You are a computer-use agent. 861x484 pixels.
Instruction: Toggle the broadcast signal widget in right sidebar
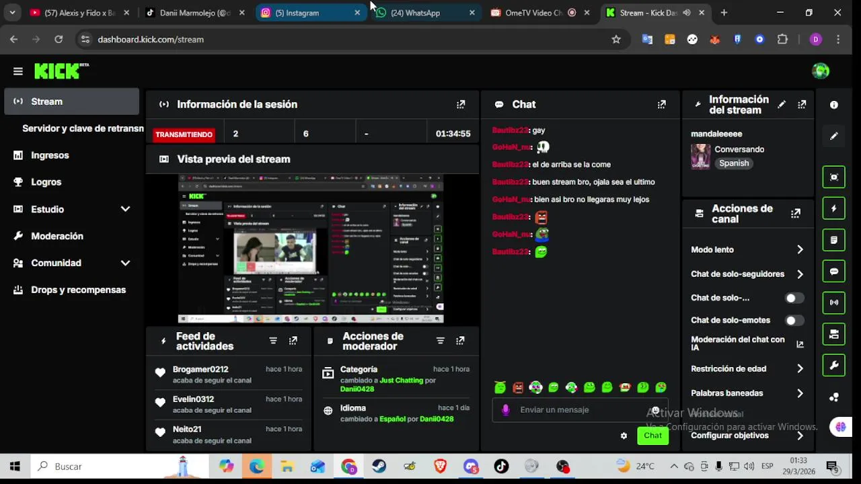834,302
